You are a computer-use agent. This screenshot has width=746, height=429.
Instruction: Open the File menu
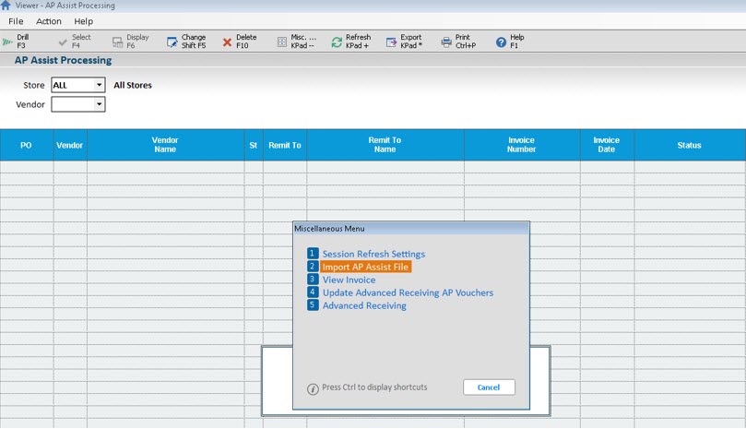point(16,21)
